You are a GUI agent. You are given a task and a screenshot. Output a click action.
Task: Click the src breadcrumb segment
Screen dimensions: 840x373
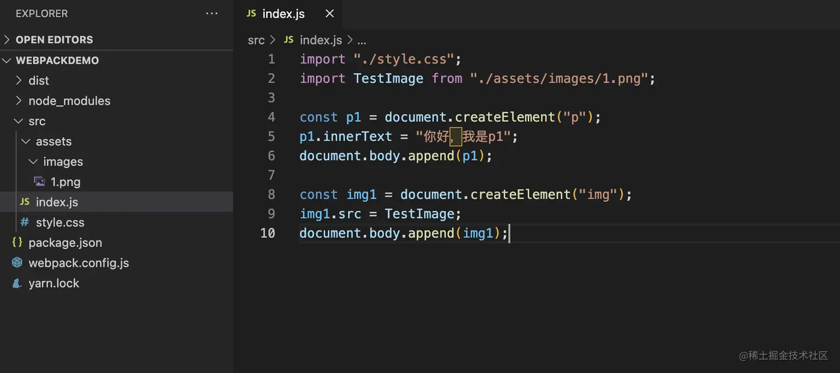256,40
